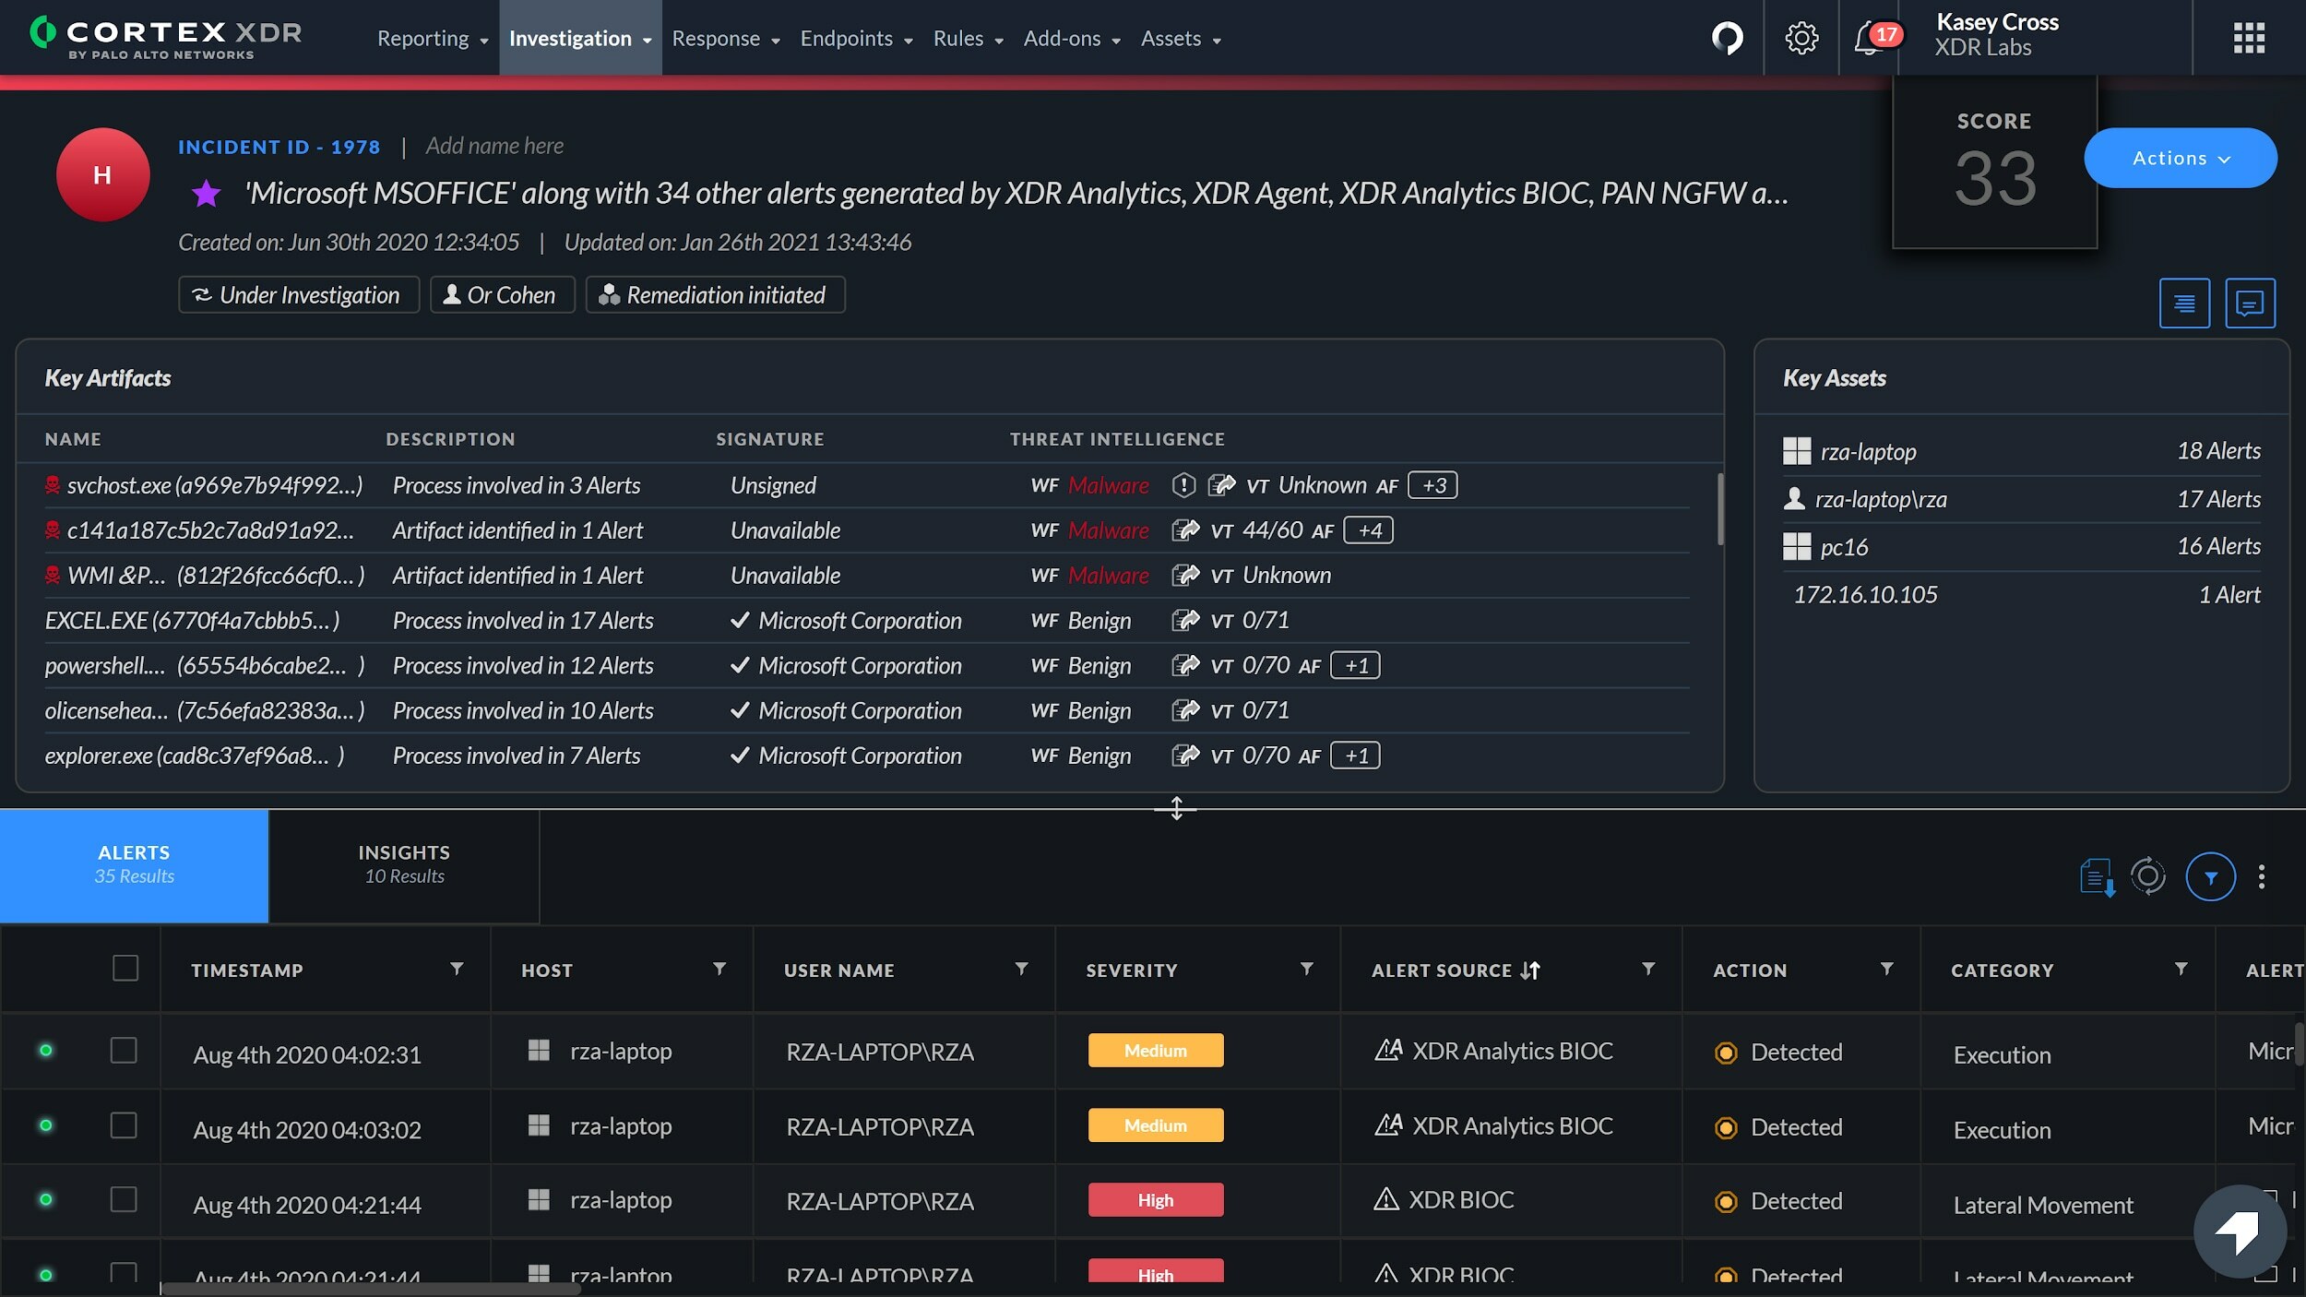2306x1297 pixels.
Task: Open the incident comments panel
Action: tap(2250, 303)
